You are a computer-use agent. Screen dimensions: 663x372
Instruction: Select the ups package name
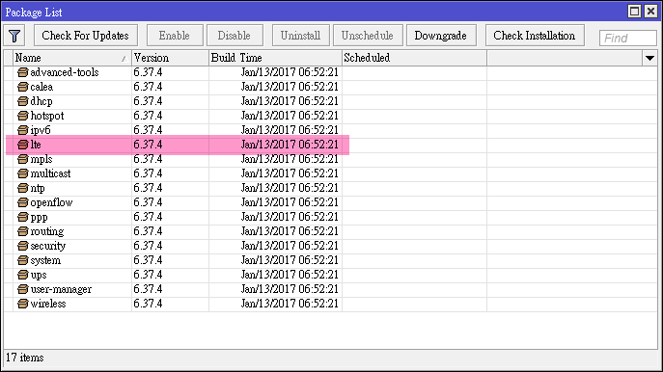[39, 276]
